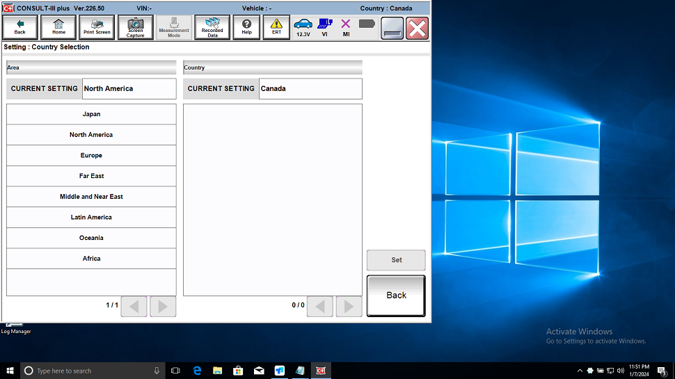Click the 'Country : Canada' title bar text
Image resolution: width=675 pixels, height=379 pixels.
386,8
